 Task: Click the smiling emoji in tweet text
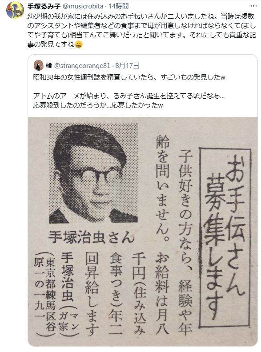[x=79, y=45]
